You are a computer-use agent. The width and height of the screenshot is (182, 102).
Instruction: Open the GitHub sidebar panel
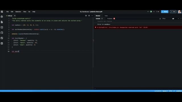pyautogui.click(x=2, y=33)
